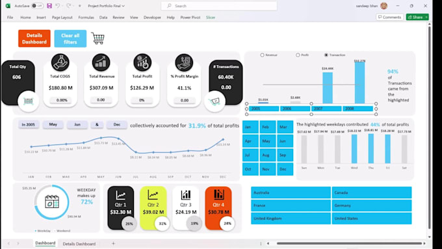Screen dimensions: 442x249
Task: Select Jan in the month slicer
Action: pyautogui.click(x=250, y=127)
